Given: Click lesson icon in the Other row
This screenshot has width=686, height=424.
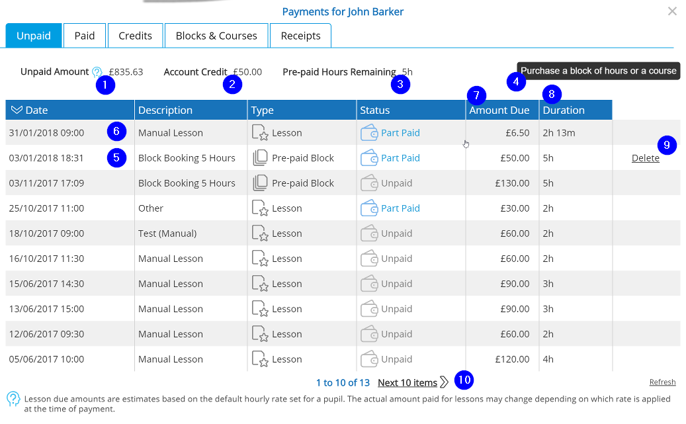Looking at the screenshot, I should click(x=260, y=208).
